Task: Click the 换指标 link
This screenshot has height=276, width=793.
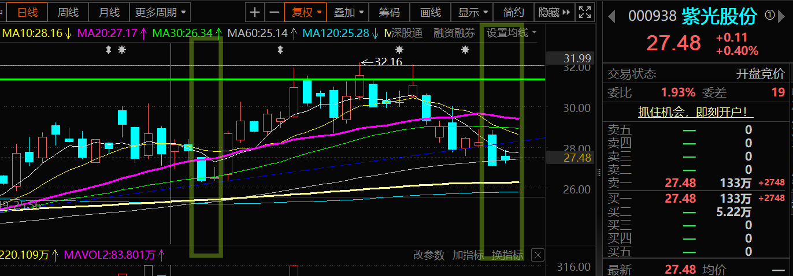Action: coord(507,255)
